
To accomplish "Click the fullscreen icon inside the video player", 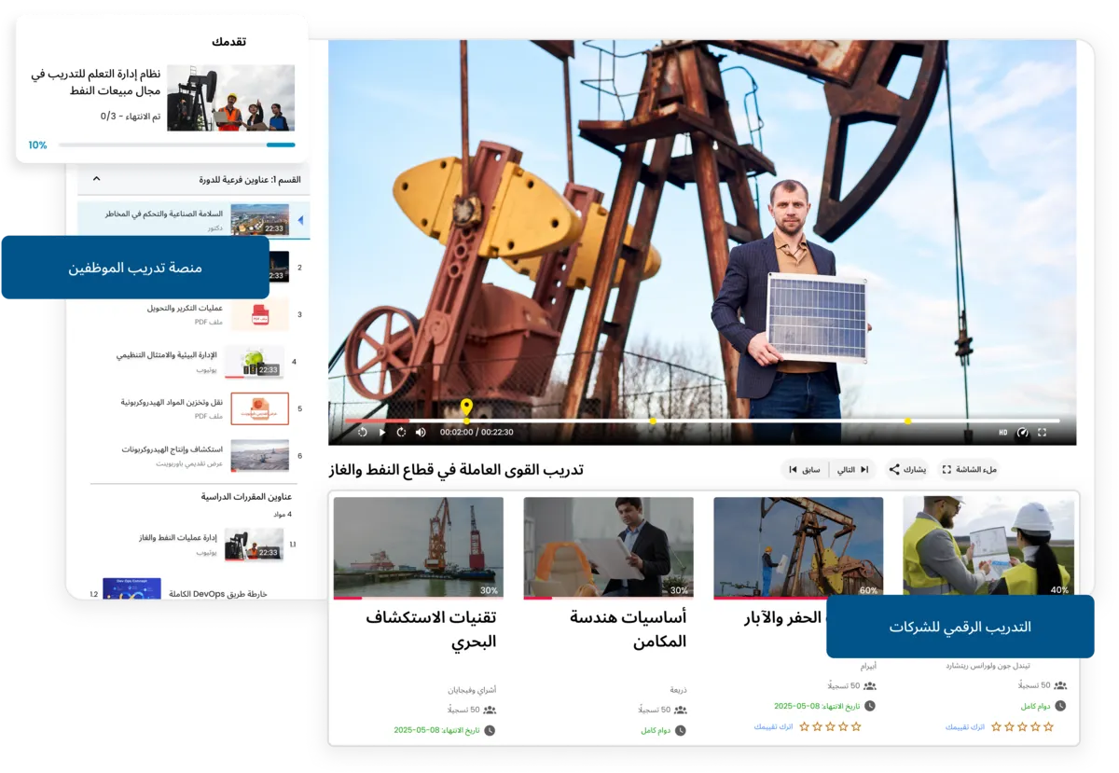I will (1042, 432).
